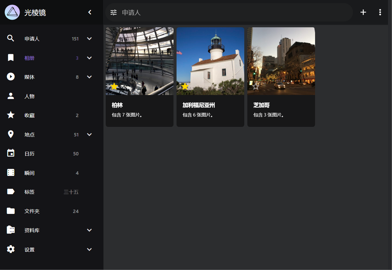The height and width of the screenshot is (270, 392).
Task: Click the star icon for 收藏
Action: pos(11,115)
